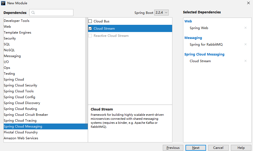Click Spring for RabbitMQ entry in Selected Dependencies

click(x=206, y=45)
